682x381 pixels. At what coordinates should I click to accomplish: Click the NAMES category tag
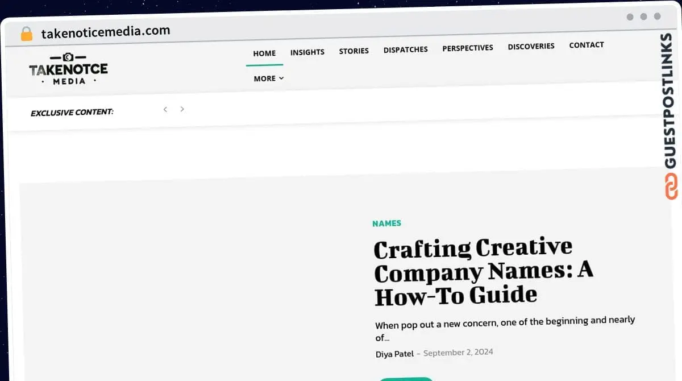click(x=387, y=223)
